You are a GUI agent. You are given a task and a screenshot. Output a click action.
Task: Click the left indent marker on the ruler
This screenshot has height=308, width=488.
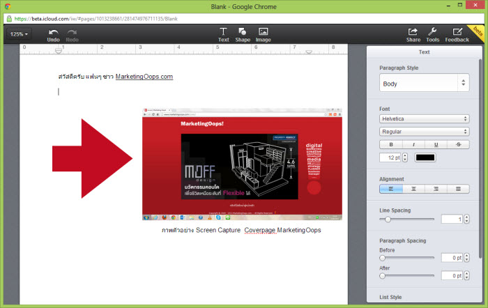59,50
